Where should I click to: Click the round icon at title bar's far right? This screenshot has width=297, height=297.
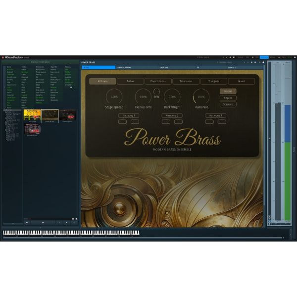pos(295,57)
